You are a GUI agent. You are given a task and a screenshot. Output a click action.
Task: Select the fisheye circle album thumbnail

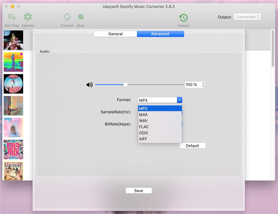click(13, 84)
